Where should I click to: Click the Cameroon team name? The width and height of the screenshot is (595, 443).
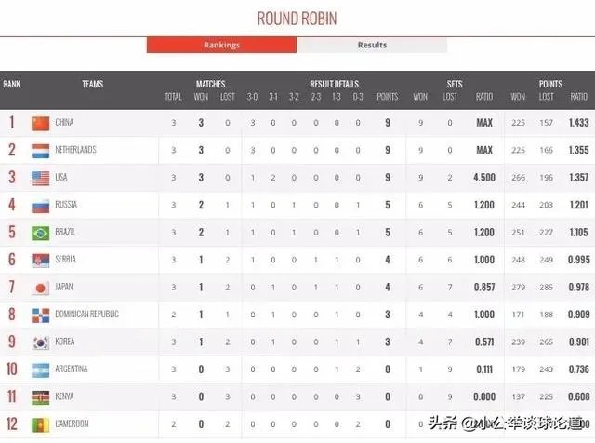pos(72,424)
